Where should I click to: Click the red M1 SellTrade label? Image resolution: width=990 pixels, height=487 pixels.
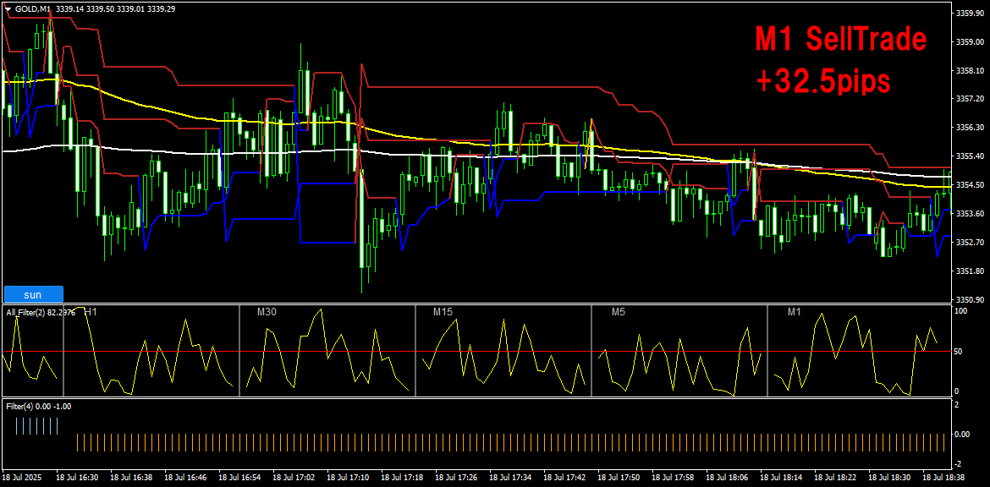point(841,40)
